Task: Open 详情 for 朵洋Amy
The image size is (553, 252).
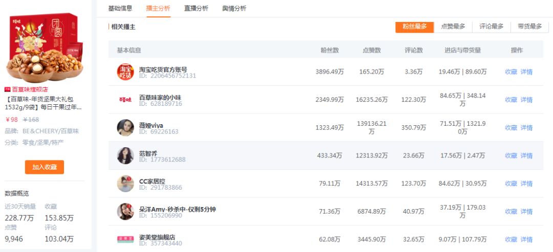Action: coord(526,212)
